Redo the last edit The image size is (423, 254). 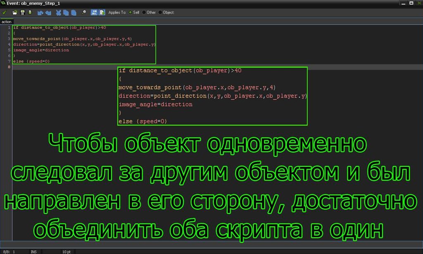point(48,12)
